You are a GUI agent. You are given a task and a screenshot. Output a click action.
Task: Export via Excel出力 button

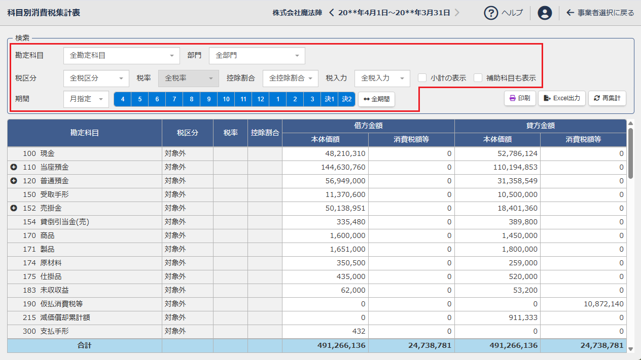562,98
